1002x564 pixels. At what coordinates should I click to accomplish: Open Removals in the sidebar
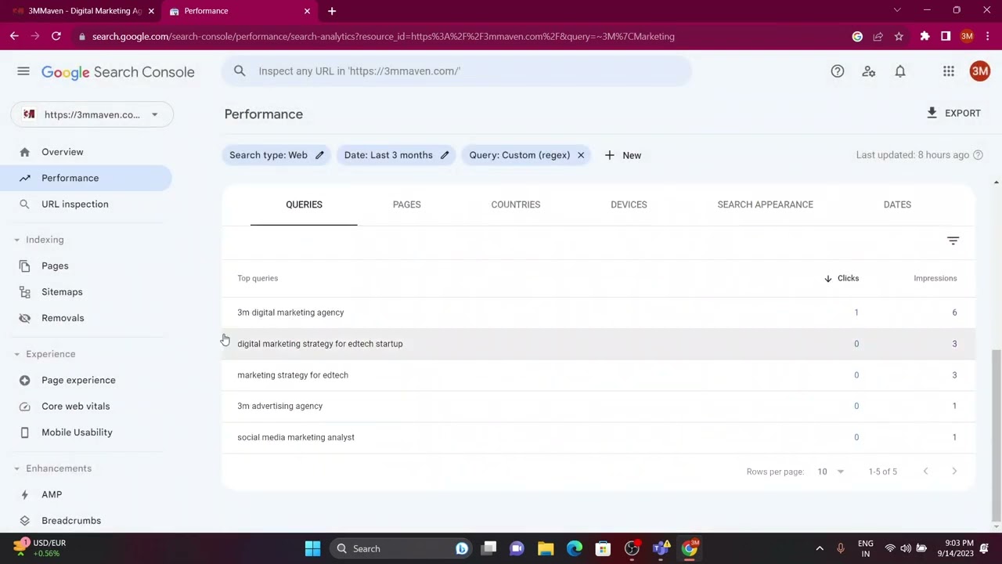pos(86,318)
